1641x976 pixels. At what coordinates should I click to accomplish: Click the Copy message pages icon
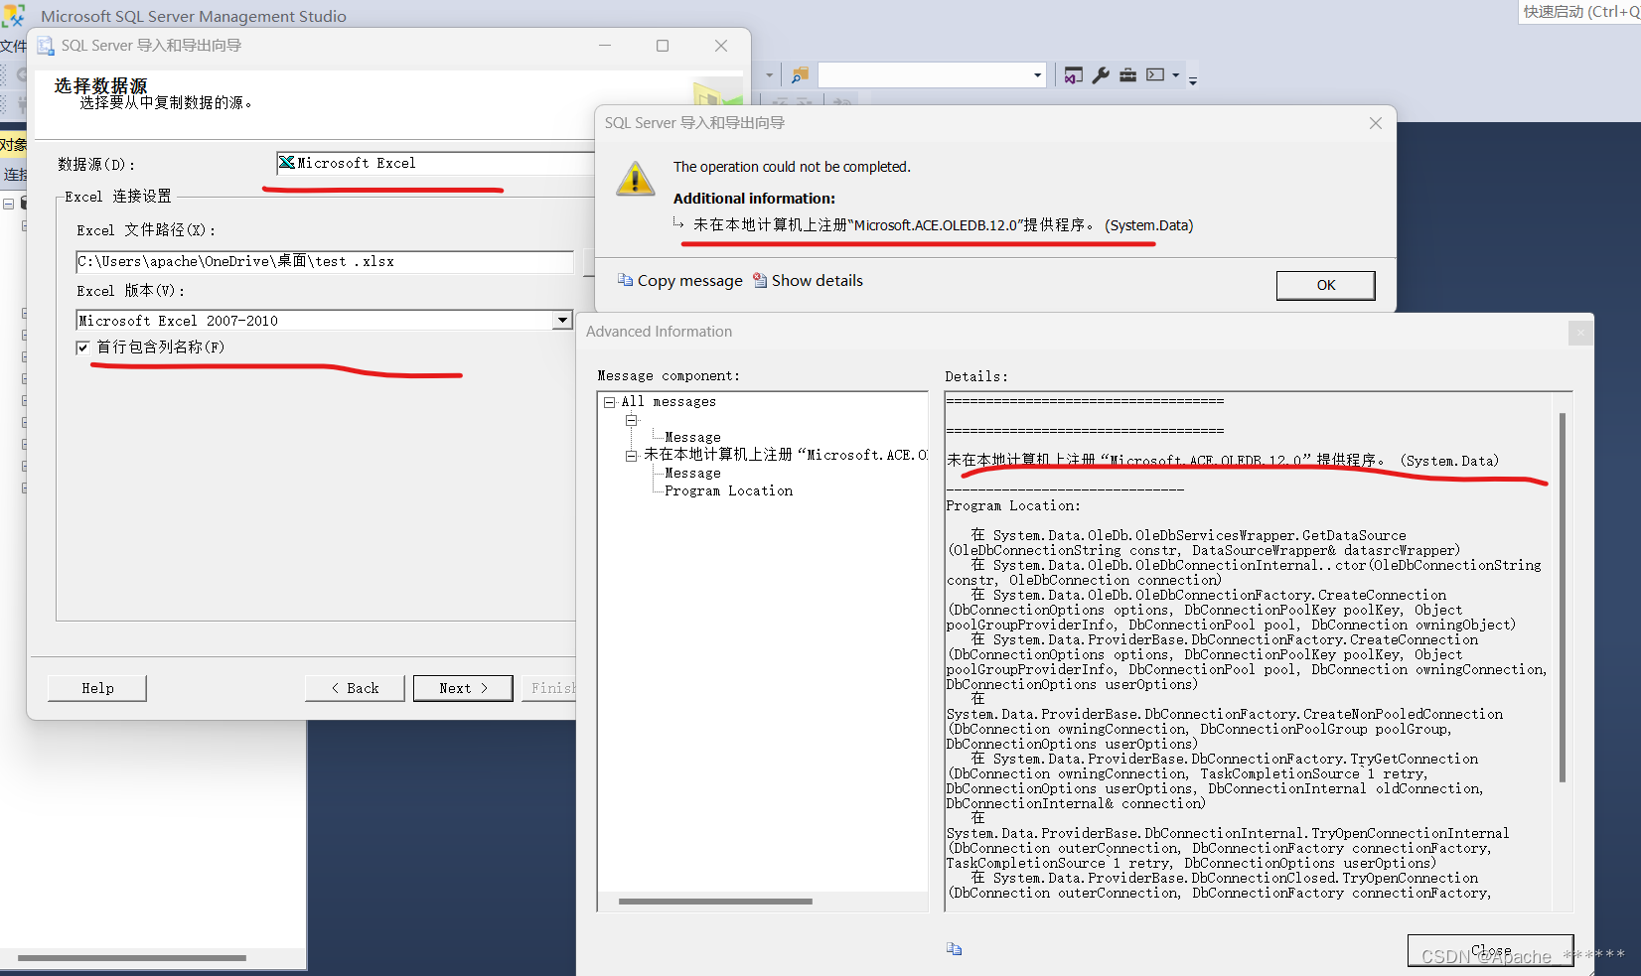click(625, 280)
